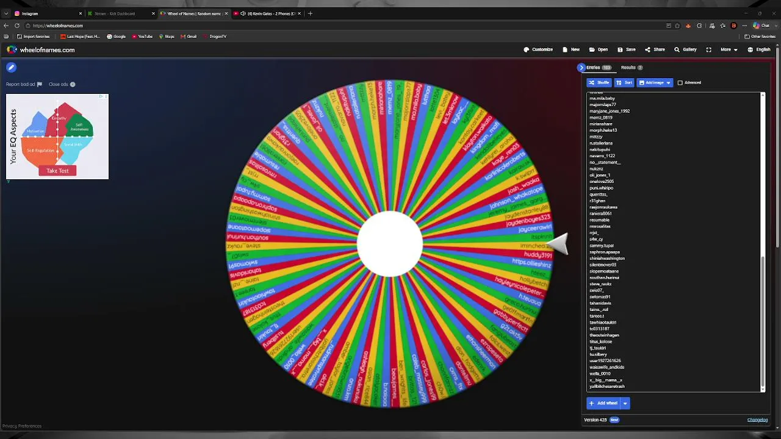Create a New wheel
The height and width of the screenshot is (439, 781).
[x=571, y=49]
